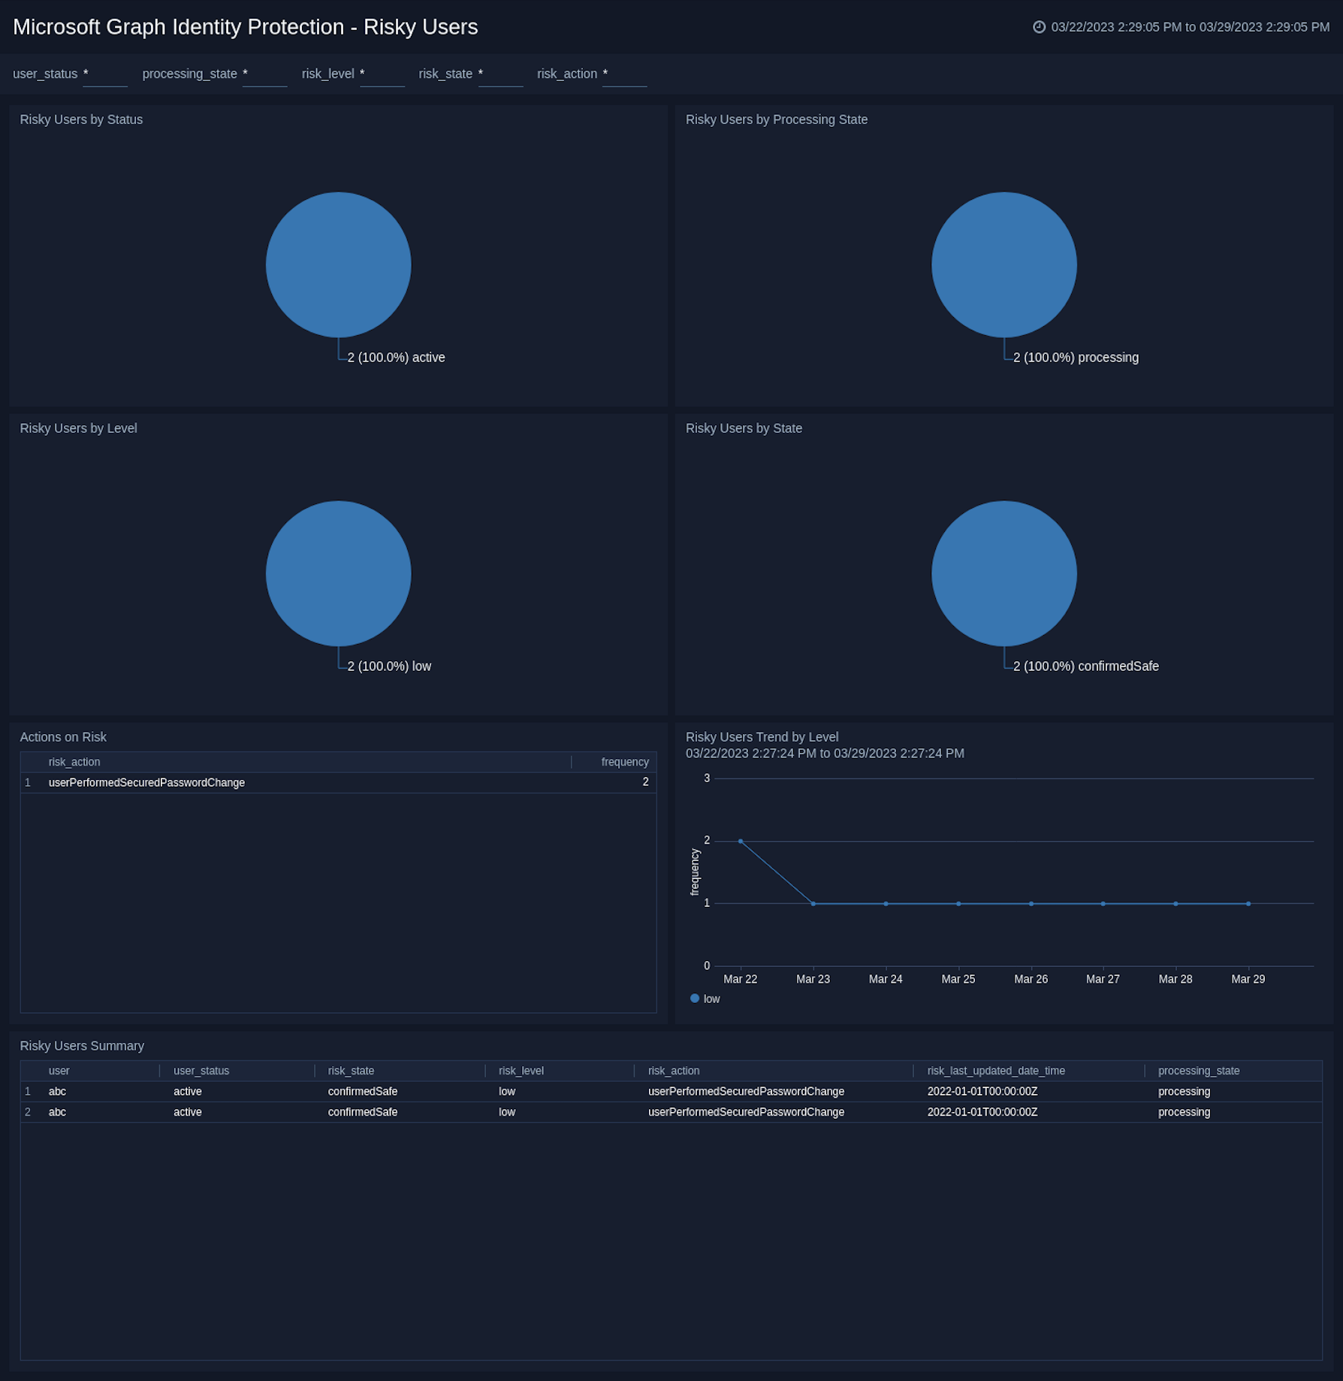This screenshot has height=1381, width=1343.
Task: Click the timestamp 2022-01-01T00:00:00Z in row 1
Action: click(x=982, y=1092)
